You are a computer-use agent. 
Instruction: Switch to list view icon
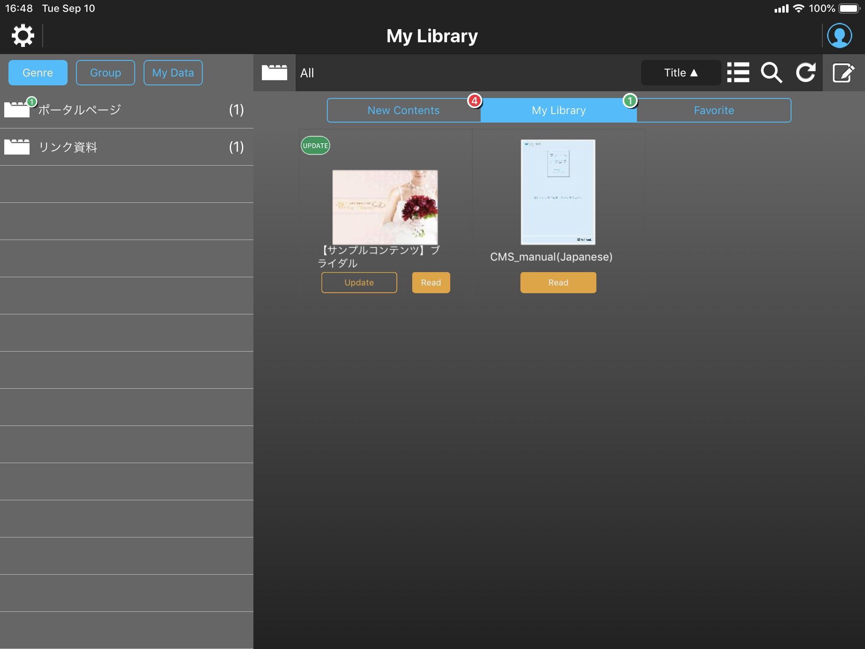[x=738, y=73]
